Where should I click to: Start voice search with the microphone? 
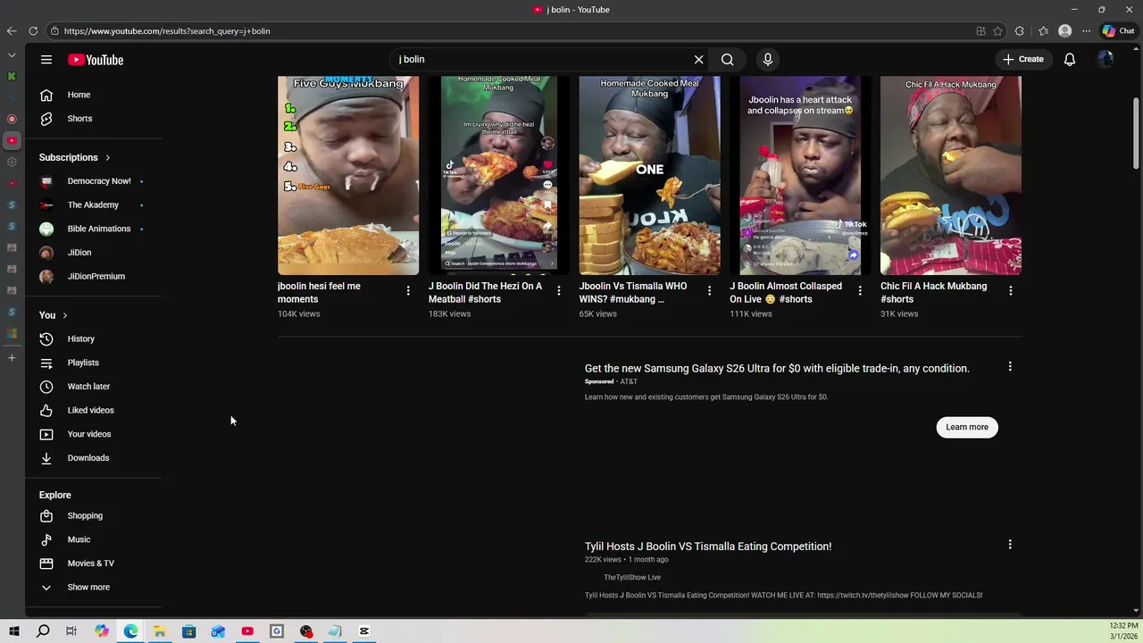click(x=768, y=60)
